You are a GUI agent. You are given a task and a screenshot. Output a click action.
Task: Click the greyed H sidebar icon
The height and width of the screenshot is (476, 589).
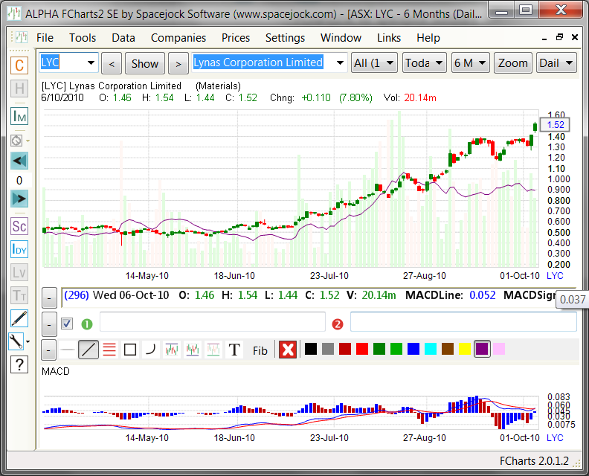19,89
